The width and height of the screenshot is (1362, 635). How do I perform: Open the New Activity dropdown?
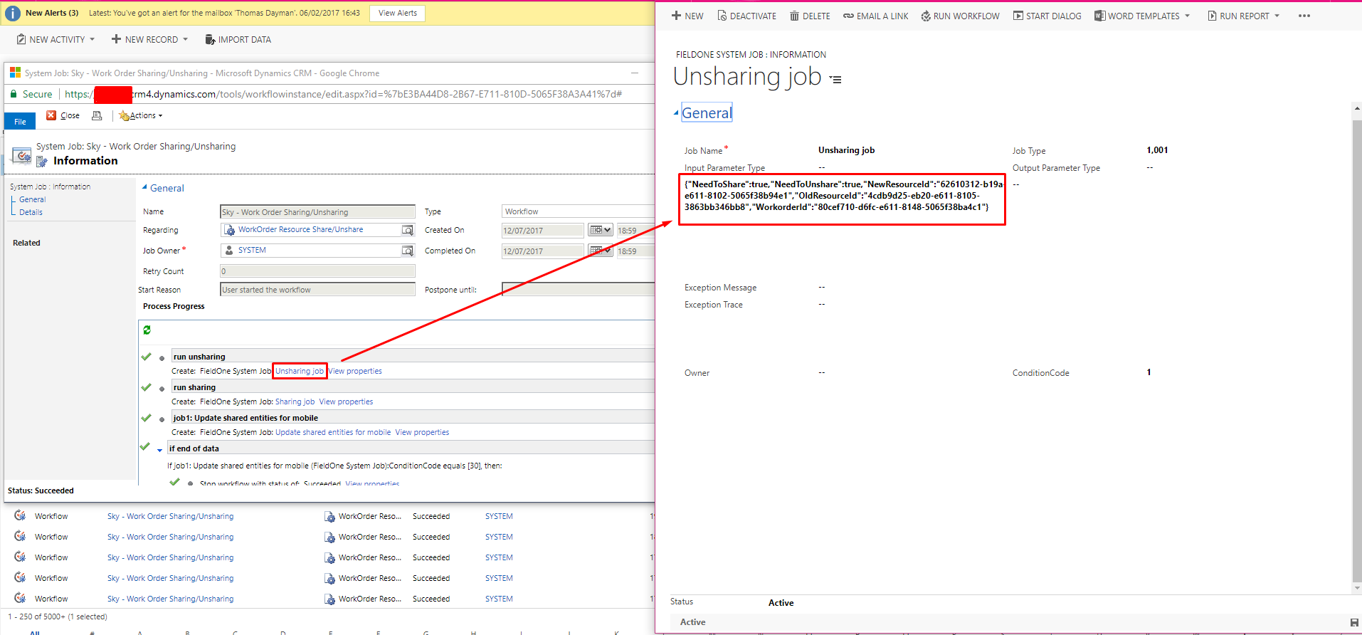coord(56,39)
